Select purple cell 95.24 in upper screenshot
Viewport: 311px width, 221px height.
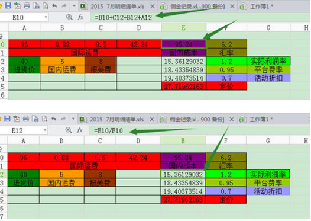click(x=184, y=44)
